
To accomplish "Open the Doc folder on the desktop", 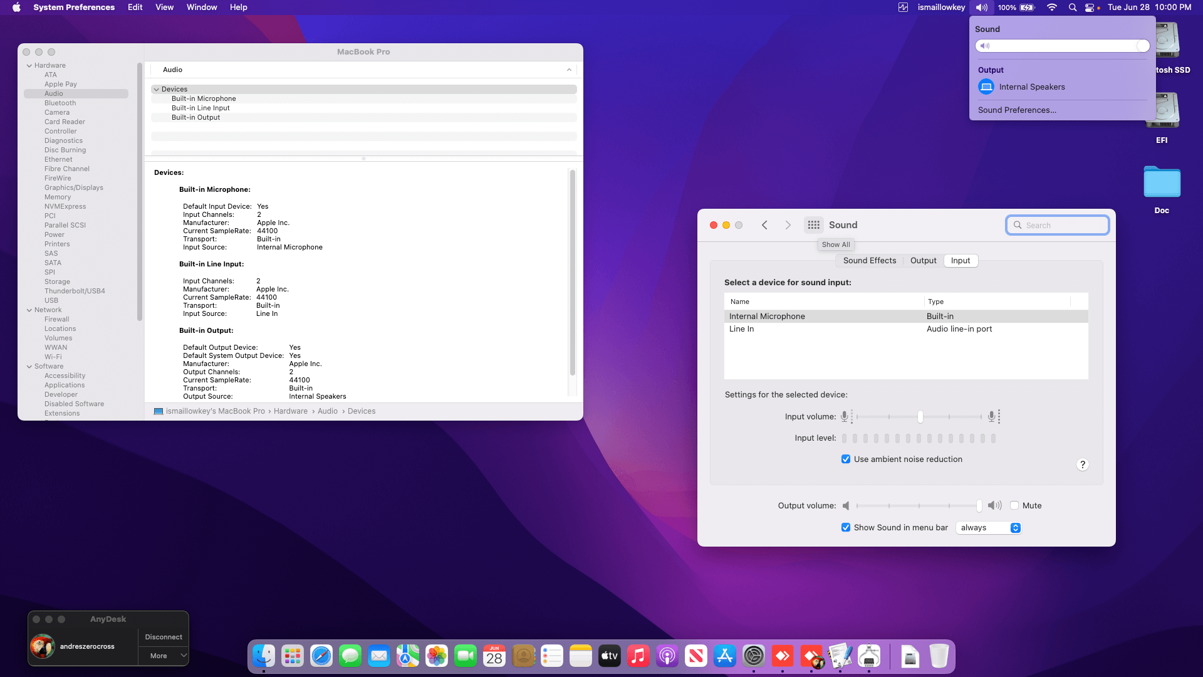I will [x=1162, y=189].
